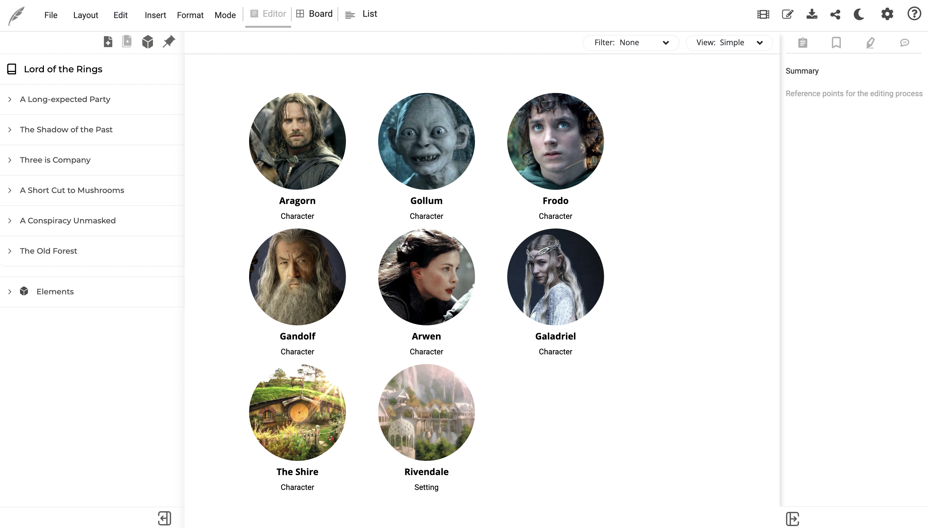The width and height of the screenshot is (928, 528).
Task: Open the Edit menu
Action: [x=120, y=15]
